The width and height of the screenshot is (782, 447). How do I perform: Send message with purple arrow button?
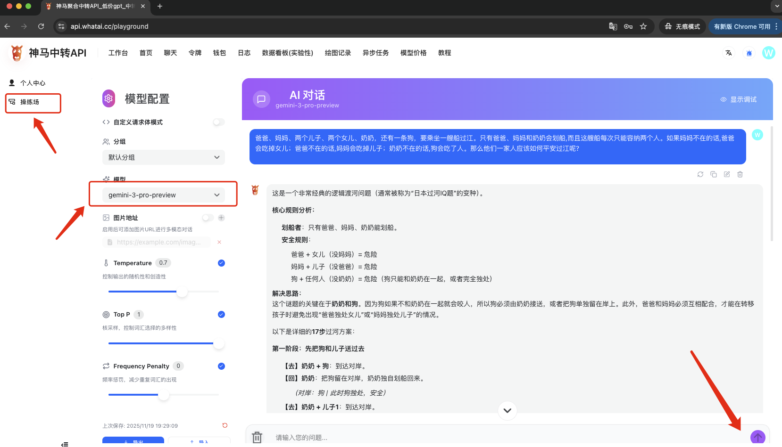click(758, 437)
